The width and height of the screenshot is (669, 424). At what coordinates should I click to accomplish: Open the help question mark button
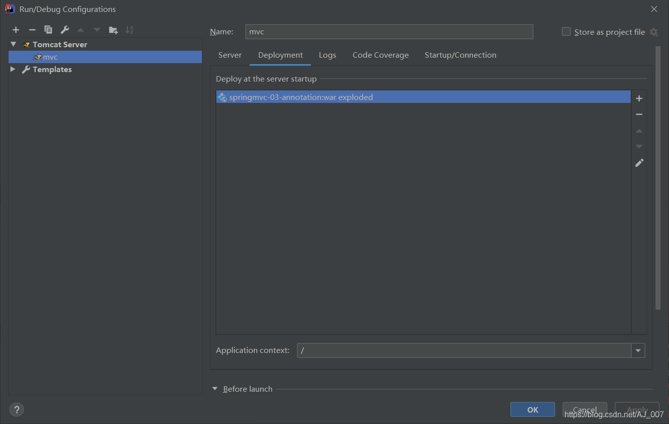16,410
